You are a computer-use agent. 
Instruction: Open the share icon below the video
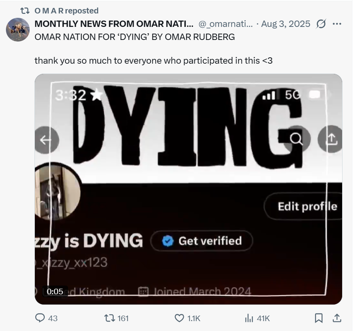[x=337, y=318]
